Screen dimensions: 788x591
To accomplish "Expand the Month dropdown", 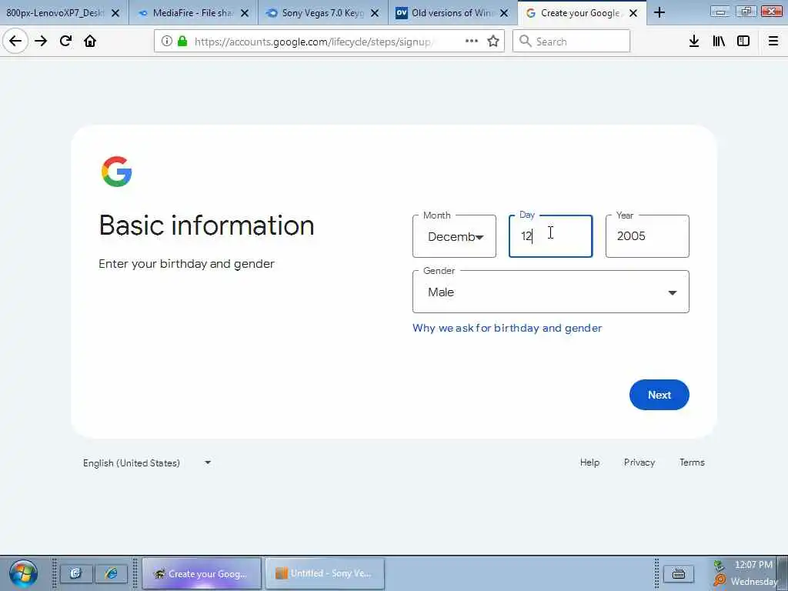I will (454, 236).
